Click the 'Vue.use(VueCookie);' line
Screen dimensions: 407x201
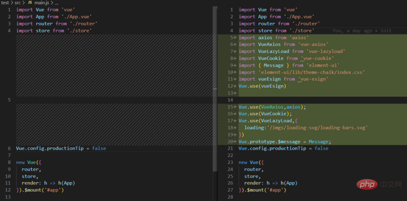pyautogui.click(x=265, y=114)
